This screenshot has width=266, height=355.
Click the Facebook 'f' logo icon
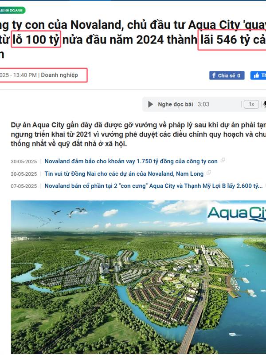pyautogui.click(x=214, y=75)
